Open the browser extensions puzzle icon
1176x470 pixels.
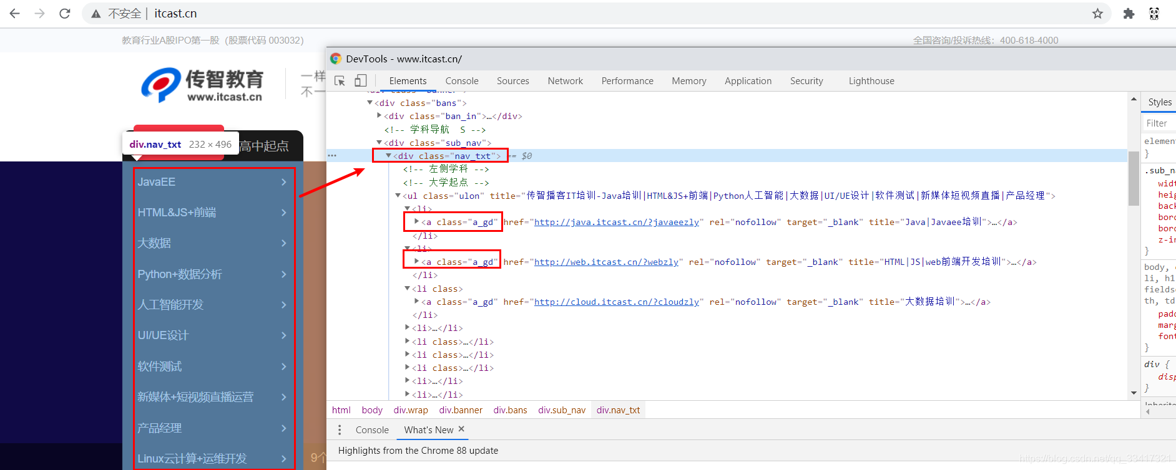tap(1129, 14)
